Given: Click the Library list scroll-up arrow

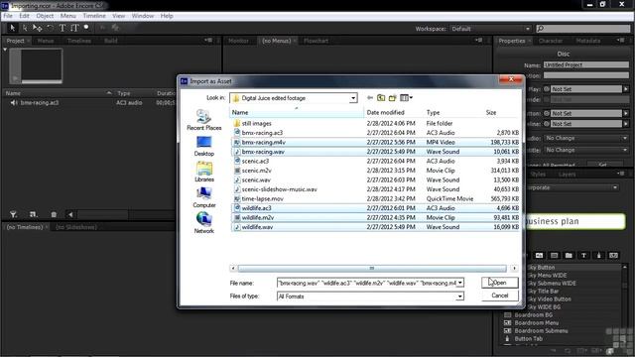Looking at the screenshot, I should [625, 267].
